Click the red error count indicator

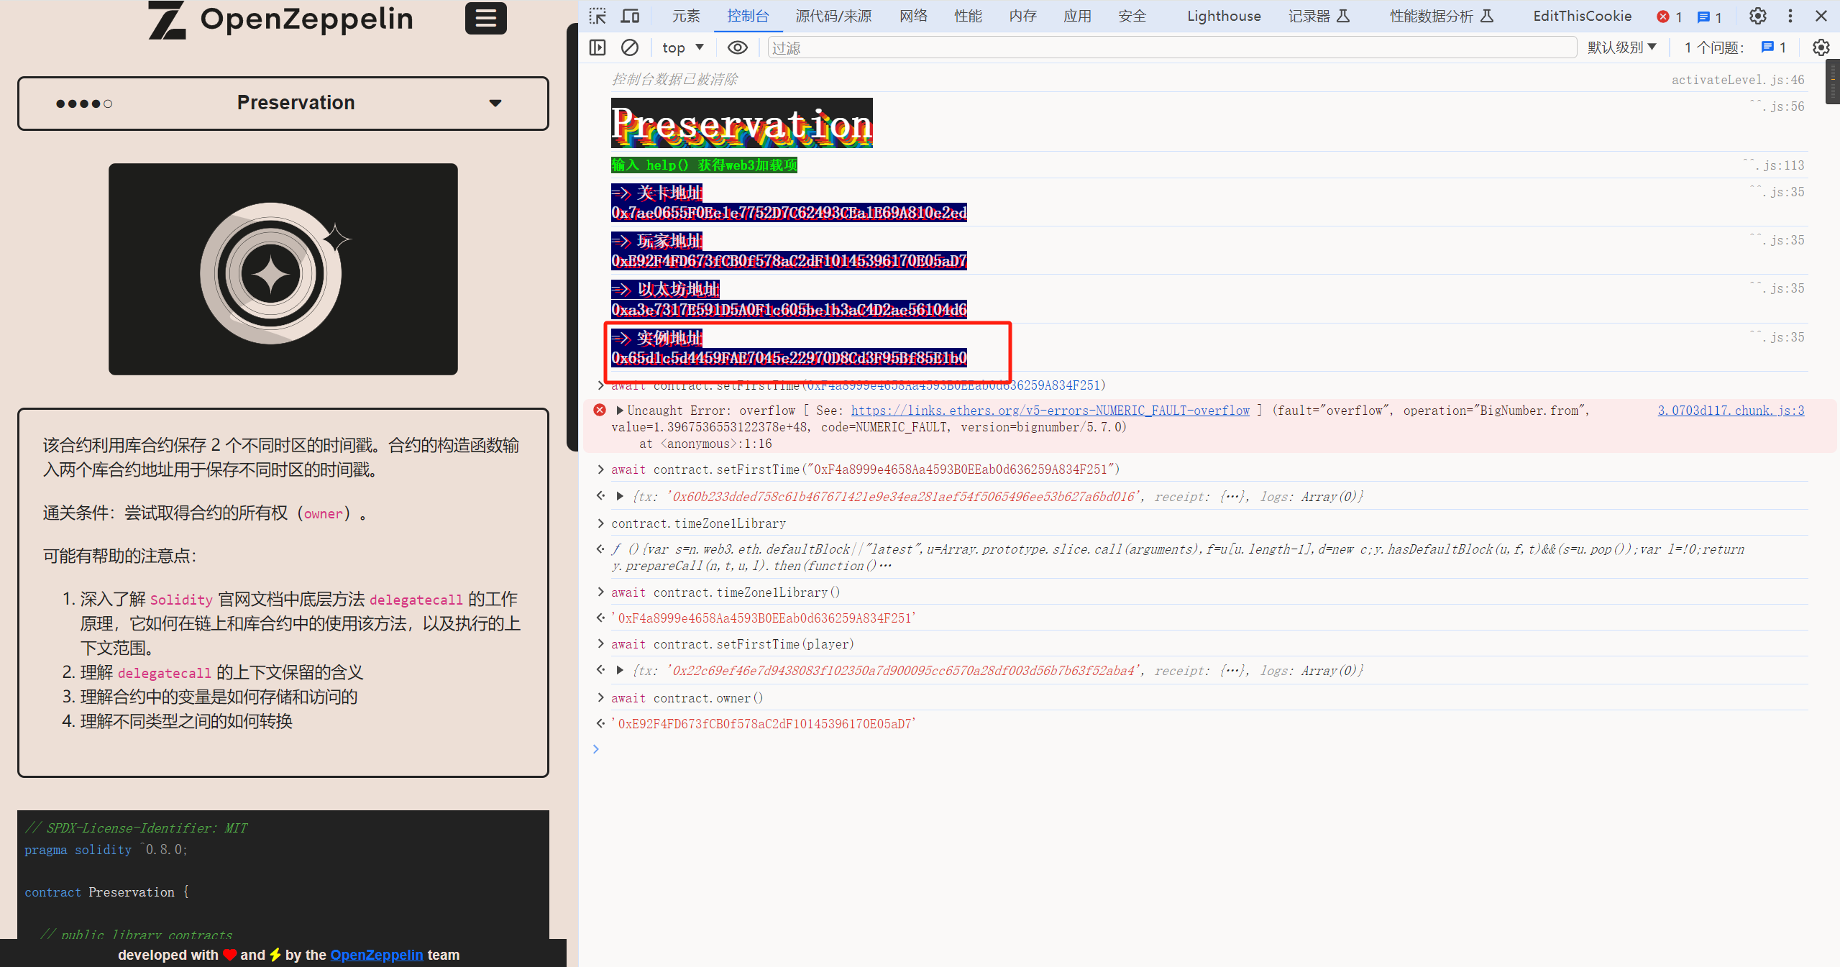pyautogui.click(x=1670, y=17)
